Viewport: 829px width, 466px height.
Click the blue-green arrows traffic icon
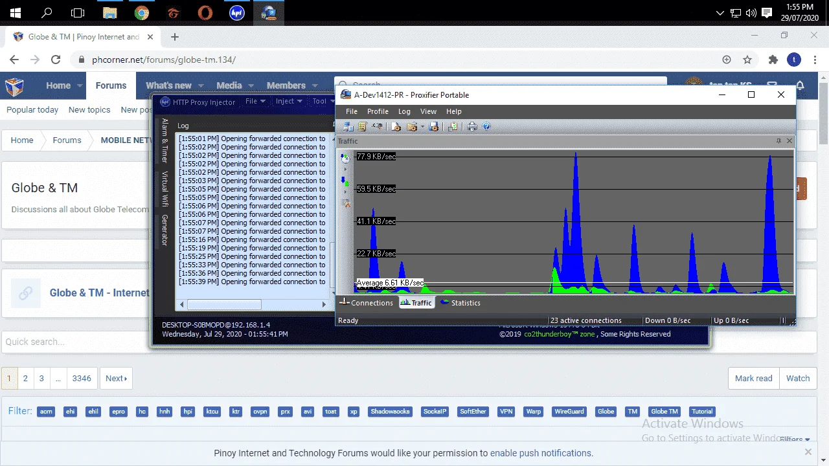pos(345,181)
